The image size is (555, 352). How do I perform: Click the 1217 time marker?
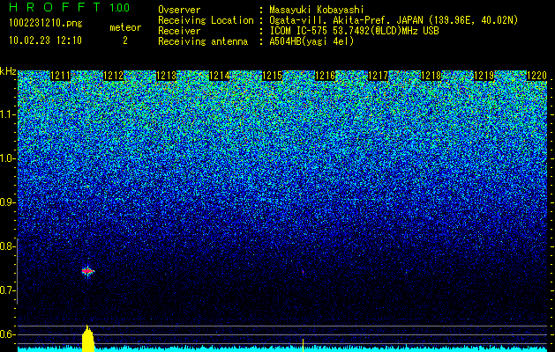pos(378,76)
